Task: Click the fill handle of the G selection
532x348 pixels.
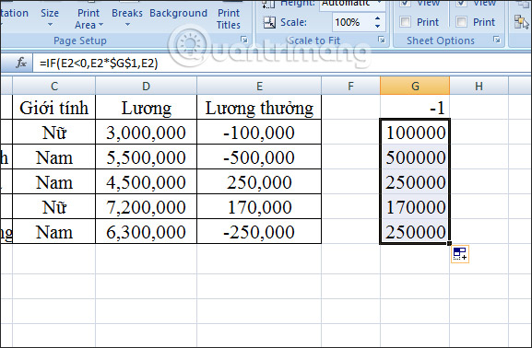Action: coord(449,243)
